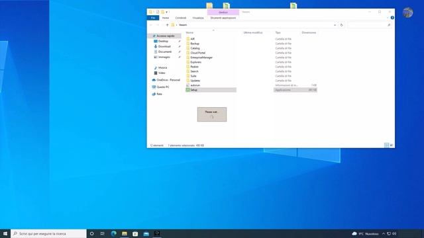Viewport: 424px width, 238px height.
Task: Open Musica in the navigation pane
Action: pyautogui.click(x=162, y=67)
